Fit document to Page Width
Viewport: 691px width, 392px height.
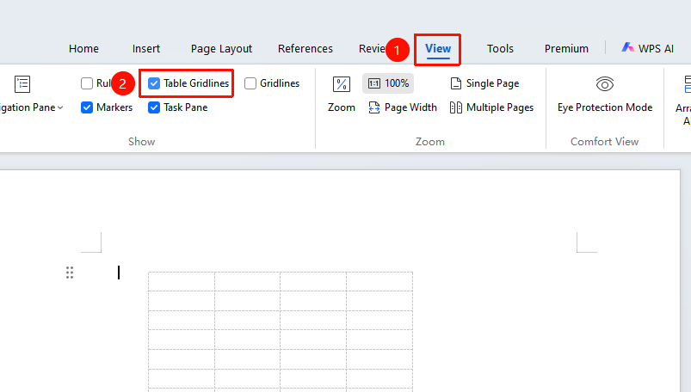[x=403, y=107]
